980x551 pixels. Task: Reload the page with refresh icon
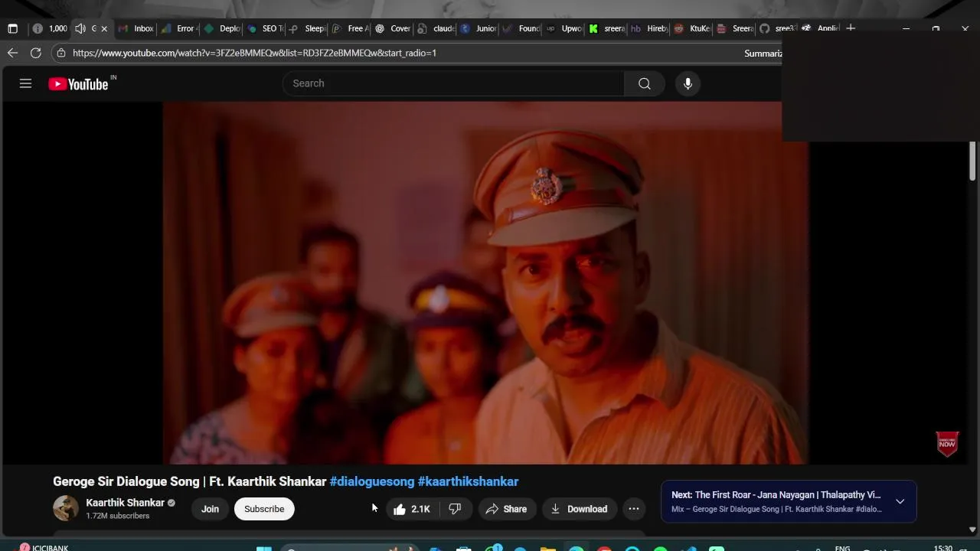[35, 53]
